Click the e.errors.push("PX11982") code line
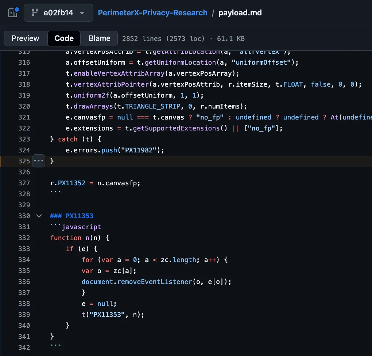372x356 pixels. tap(115, 150)
